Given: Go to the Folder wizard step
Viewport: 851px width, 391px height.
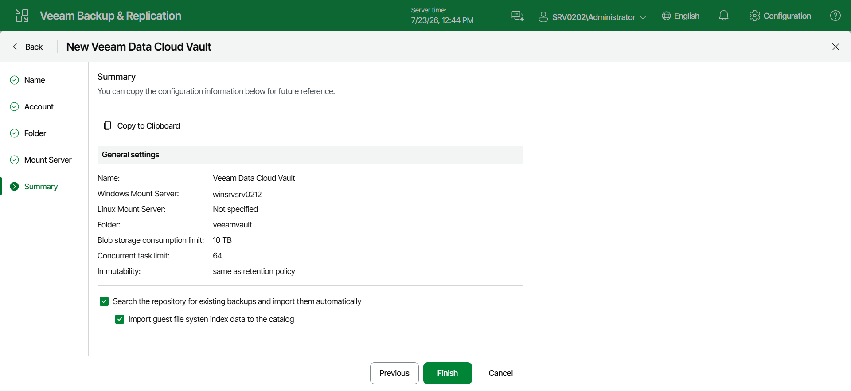Looking at the screenshot, I should point(35,133).
